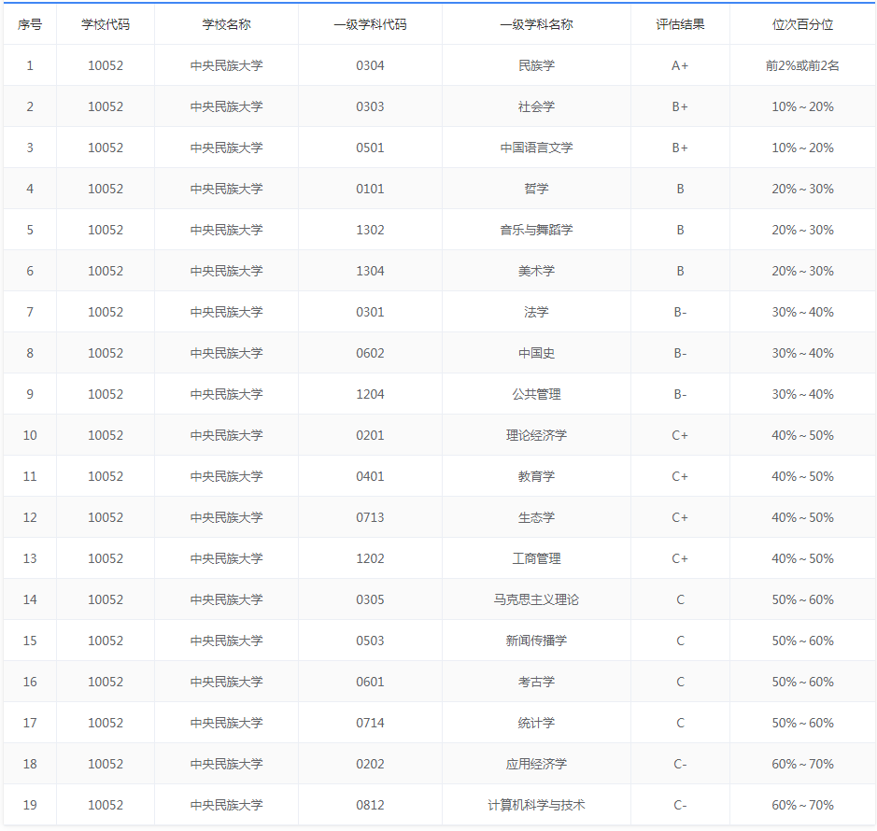877x831 pixels.
Task: Click the 序号 column header
Action: (30, 24)
